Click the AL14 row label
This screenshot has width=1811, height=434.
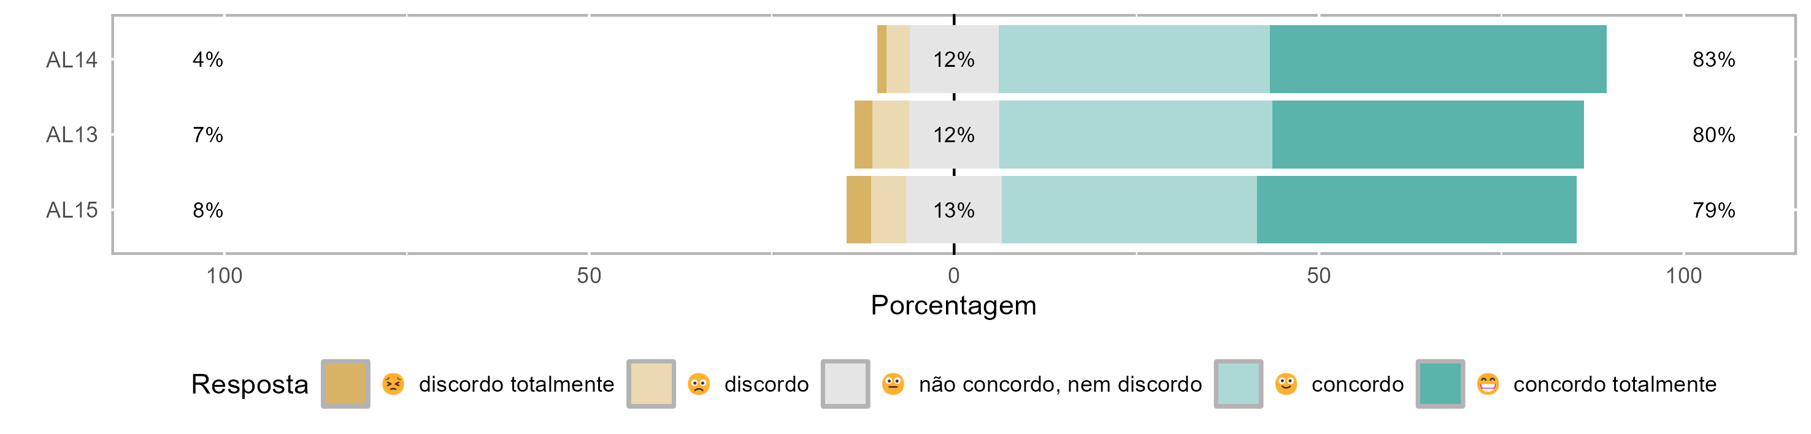click(72, 59)
